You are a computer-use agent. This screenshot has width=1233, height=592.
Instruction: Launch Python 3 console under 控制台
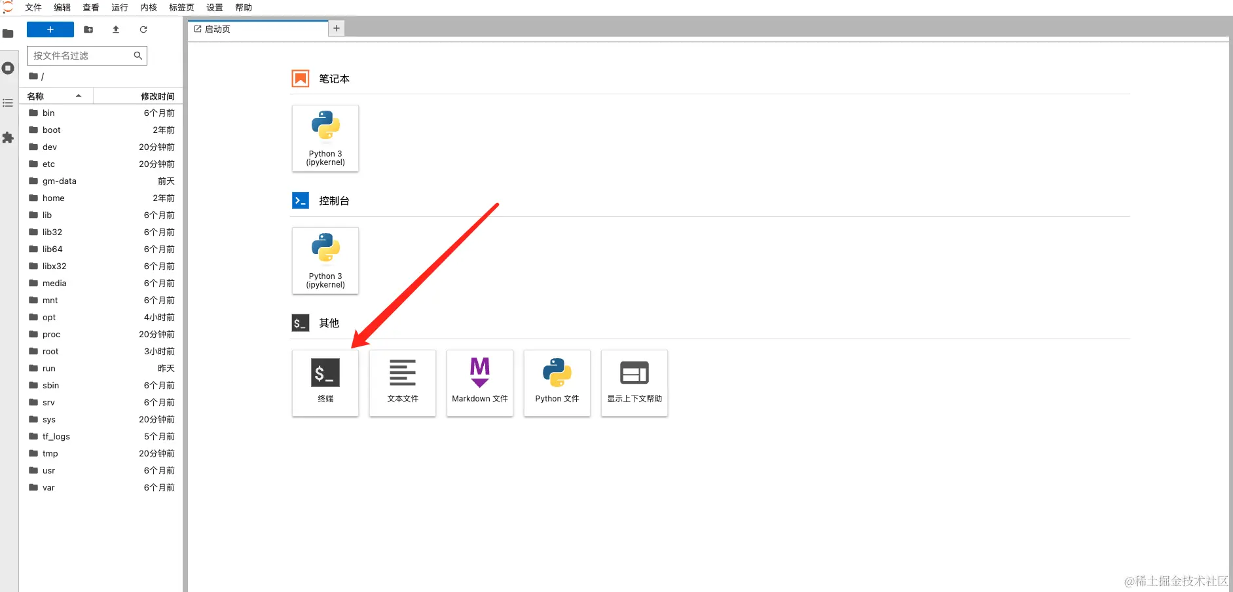[325, 261]
